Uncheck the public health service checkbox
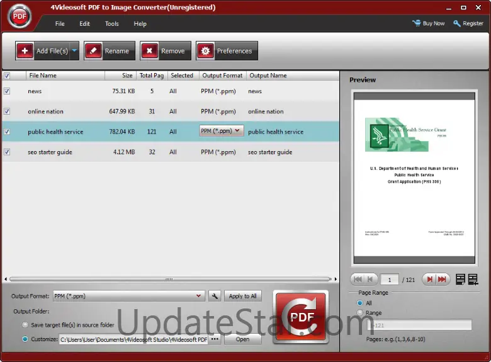 tap(6, 132)
